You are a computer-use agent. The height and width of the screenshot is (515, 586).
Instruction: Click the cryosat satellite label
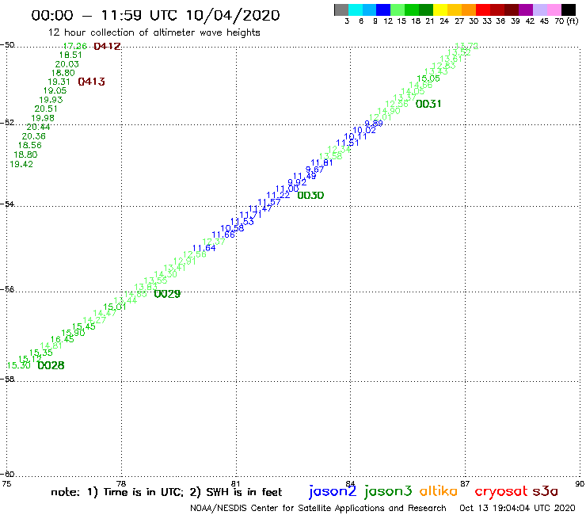tap(500, 492)
